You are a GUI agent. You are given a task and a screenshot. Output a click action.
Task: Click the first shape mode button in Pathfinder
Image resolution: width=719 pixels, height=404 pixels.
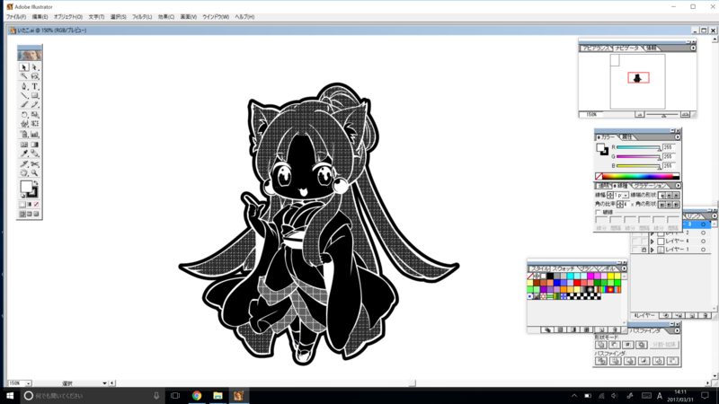601,345
